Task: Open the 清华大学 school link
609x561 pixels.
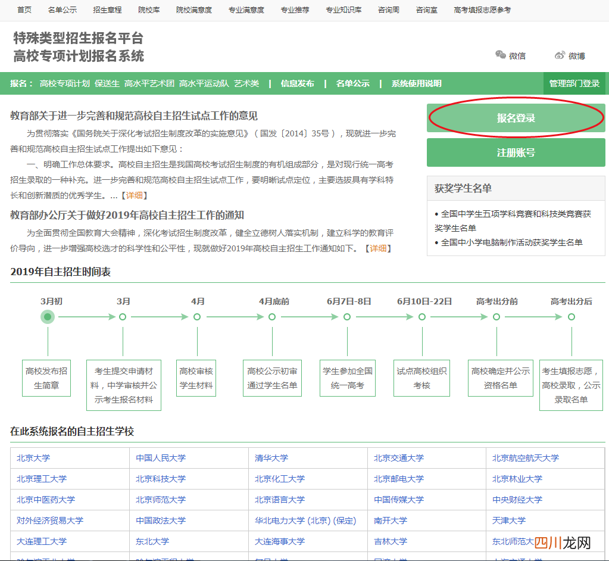Action: pos(271,458)
